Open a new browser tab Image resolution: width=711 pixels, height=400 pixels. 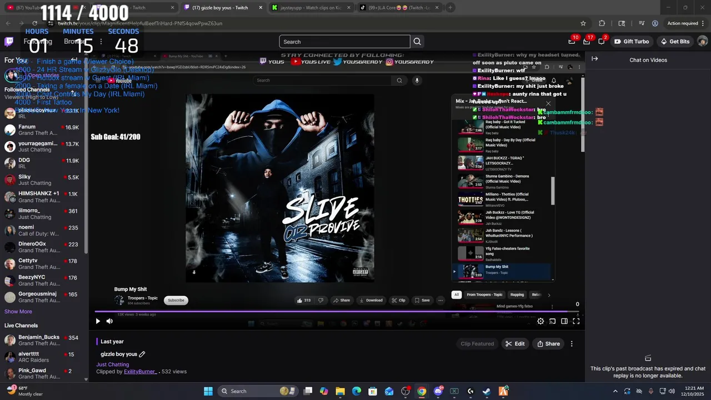click(450, 8)
